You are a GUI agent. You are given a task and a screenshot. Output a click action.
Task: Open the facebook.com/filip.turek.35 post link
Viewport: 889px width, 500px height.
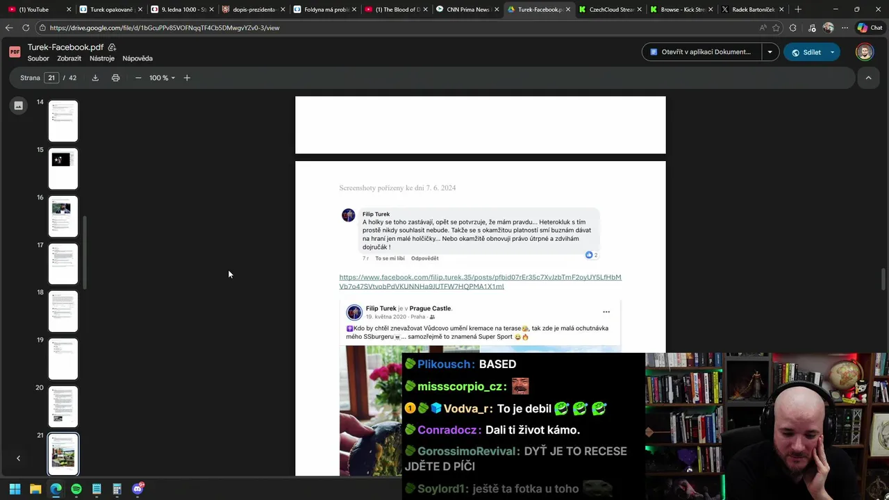click(480, 281)
